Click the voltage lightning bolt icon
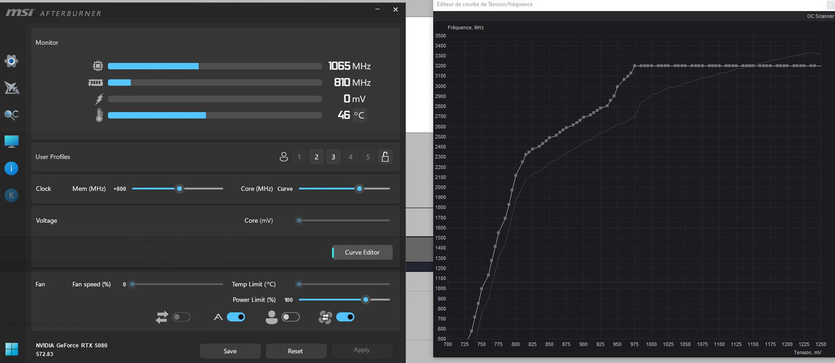 [x=99, y=99]
